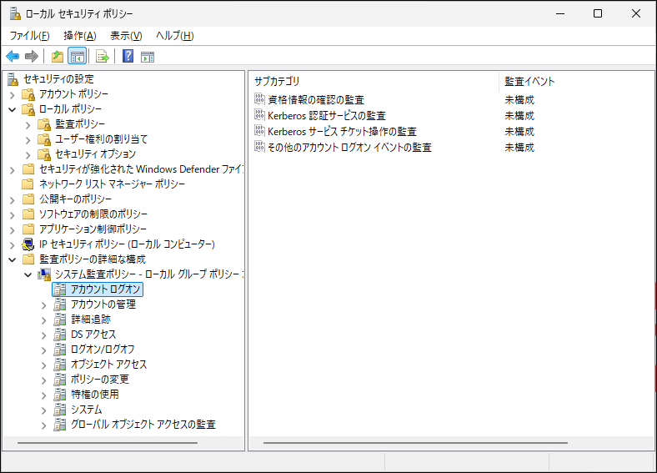The height and width of the screenshot is (473, 657).
Task: Collapse the 監査ポリシーの詳細な構成 node
Action: pos(13,259)
